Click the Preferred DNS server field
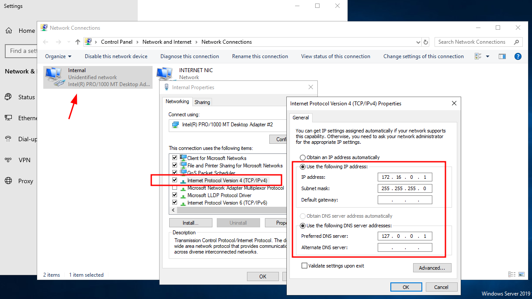The image size is (532, 299). click(405, 236)
